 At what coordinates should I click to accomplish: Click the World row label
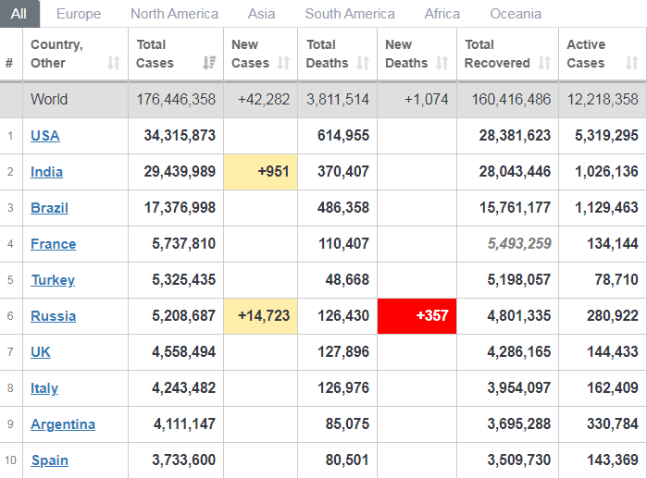click(49, 100)
